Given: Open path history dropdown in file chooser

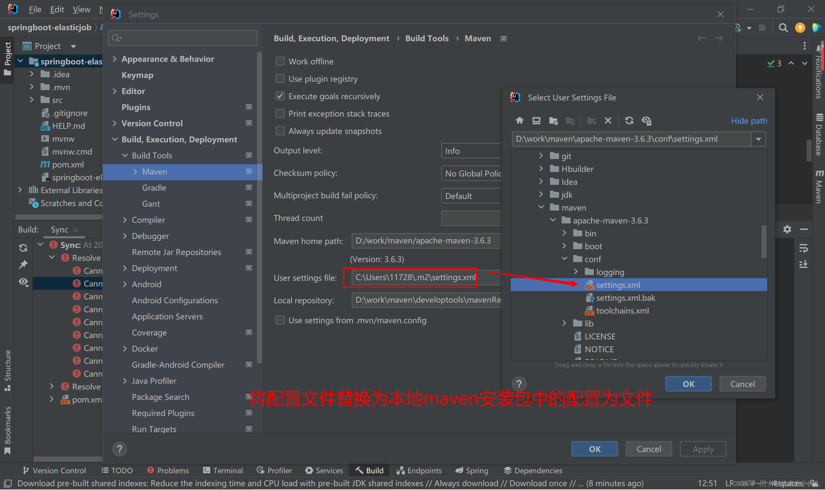Looking at the screenshot, I should click(x=759, y=139).
